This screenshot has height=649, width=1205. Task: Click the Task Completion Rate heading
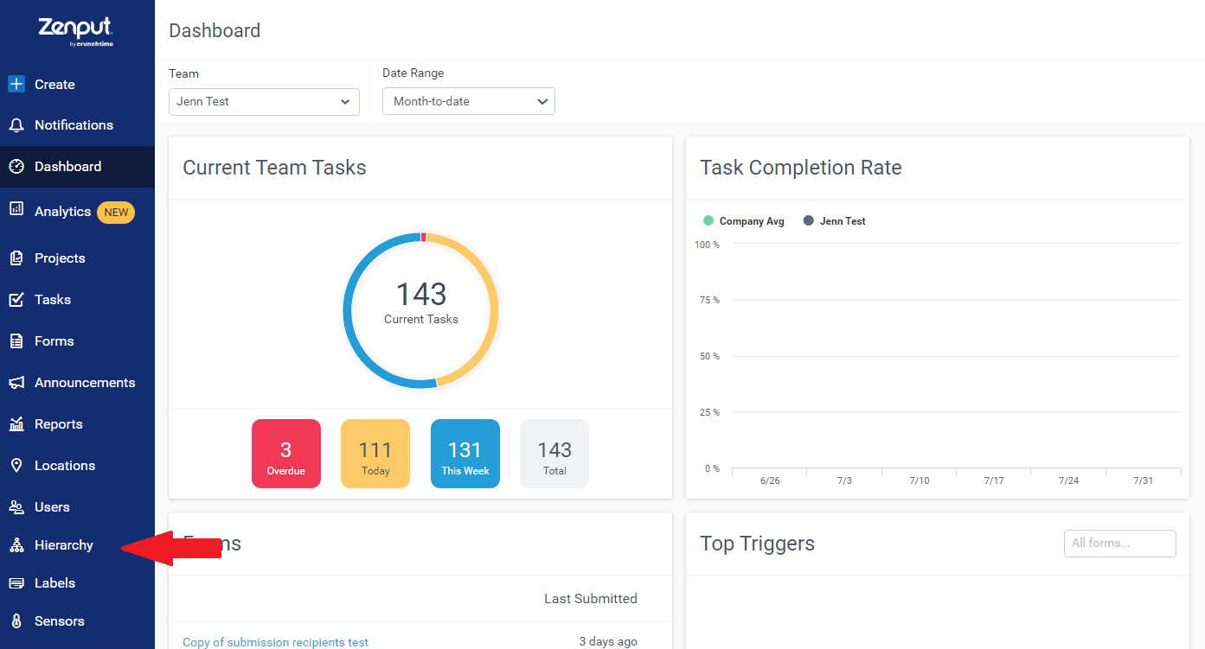[x=801, y=168]
